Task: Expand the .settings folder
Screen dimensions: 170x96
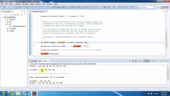Action: point(6,19)
